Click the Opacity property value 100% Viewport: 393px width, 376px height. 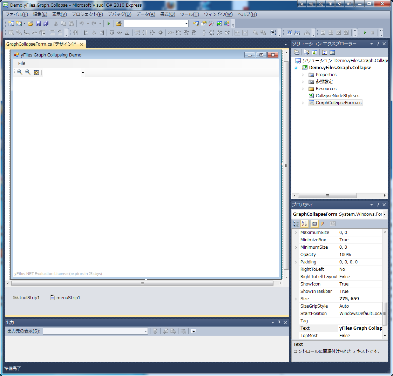click(360, 255)
